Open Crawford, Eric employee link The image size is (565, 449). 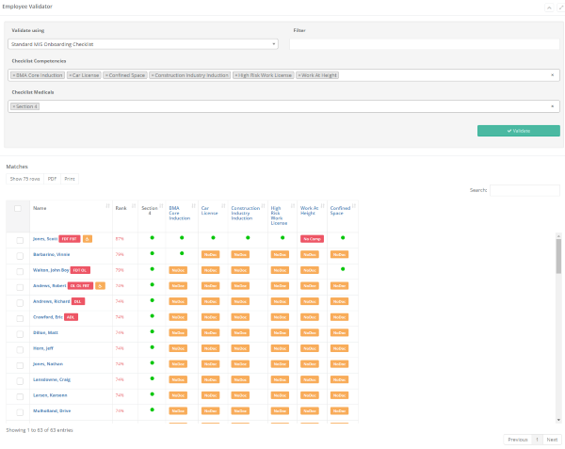tap(48, 317)
